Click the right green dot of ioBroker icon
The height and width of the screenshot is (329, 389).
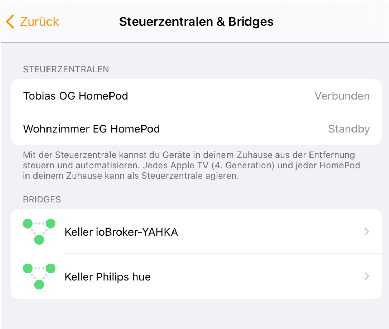(x=51, y=224)
